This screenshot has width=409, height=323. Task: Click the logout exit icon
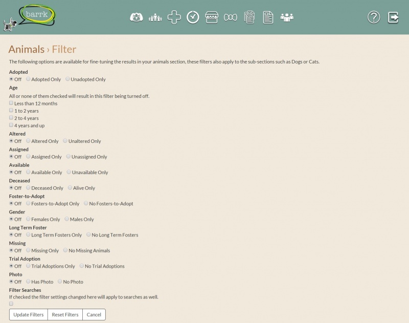[x=393, y=17]
